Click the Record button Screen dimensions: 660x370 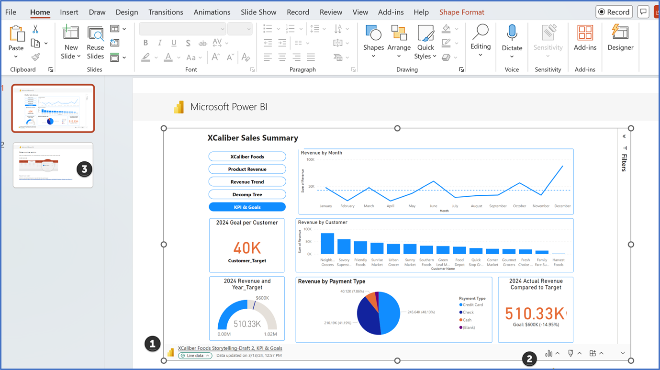point(614,12)
